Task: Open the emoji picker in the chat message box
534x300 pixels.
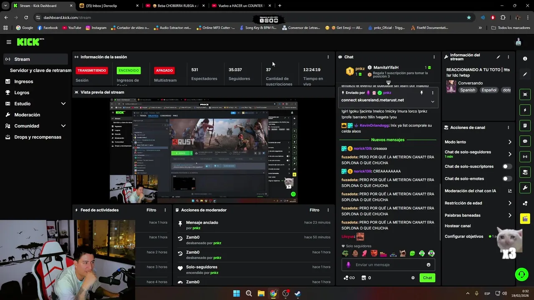Action: [428, 265]
